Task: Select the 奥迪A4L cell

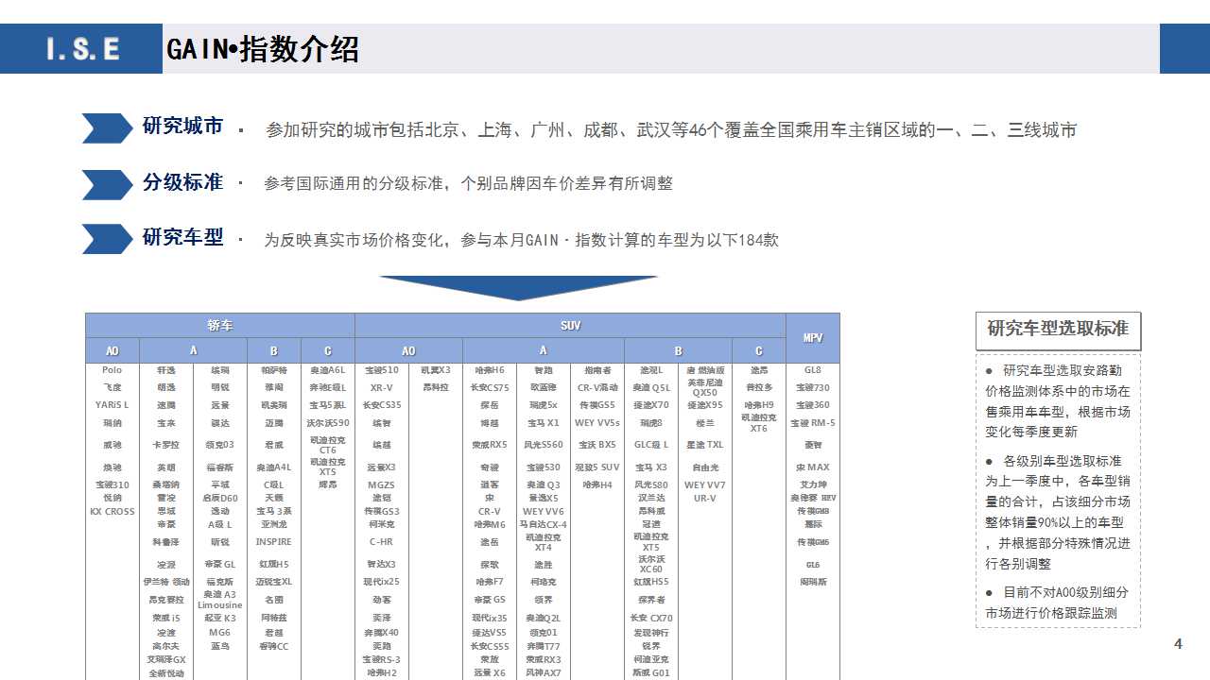Action: [x=273, y=467]
